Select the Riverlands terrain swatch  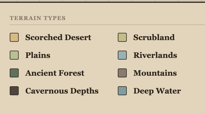(x=122, y=55)
